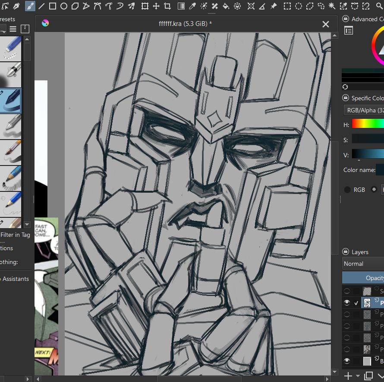Image resolution: width=384 pixels, height=382 pixels.
Task: Select the Dynamic Brush tool
Action: point(120,6)
